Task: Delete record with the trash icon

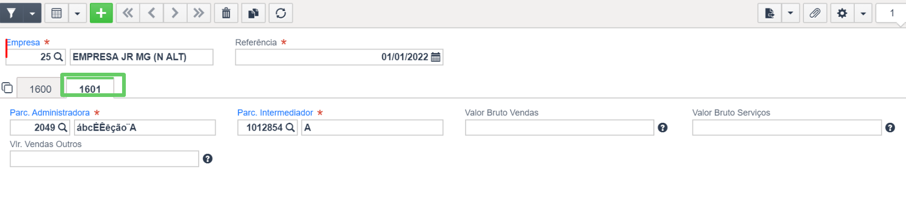Action: coord(226,13)
